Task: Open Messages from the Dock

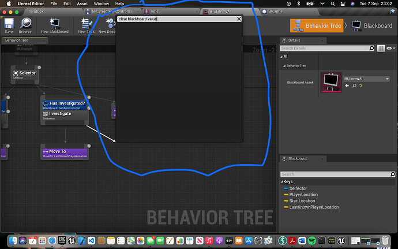Action: [151, 240]
